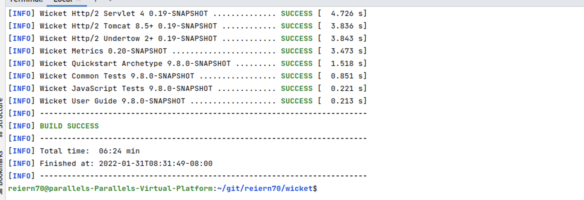Click SUCCESS on the User Guide row
The image size is (584, 200).
(x=297, y=101)
